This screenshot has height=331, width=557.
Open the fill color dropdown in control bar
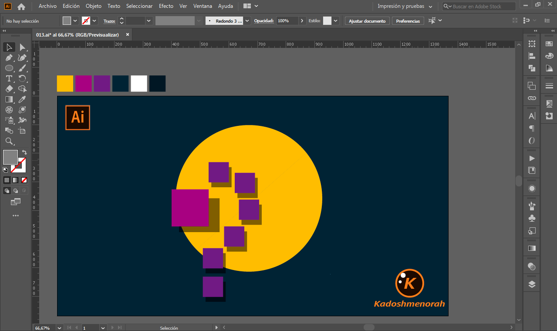pos(75,21)
